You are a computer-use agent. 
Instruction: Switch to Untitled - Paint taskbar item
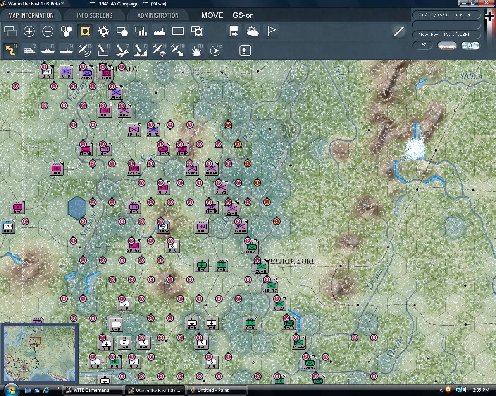click(217, 390)
